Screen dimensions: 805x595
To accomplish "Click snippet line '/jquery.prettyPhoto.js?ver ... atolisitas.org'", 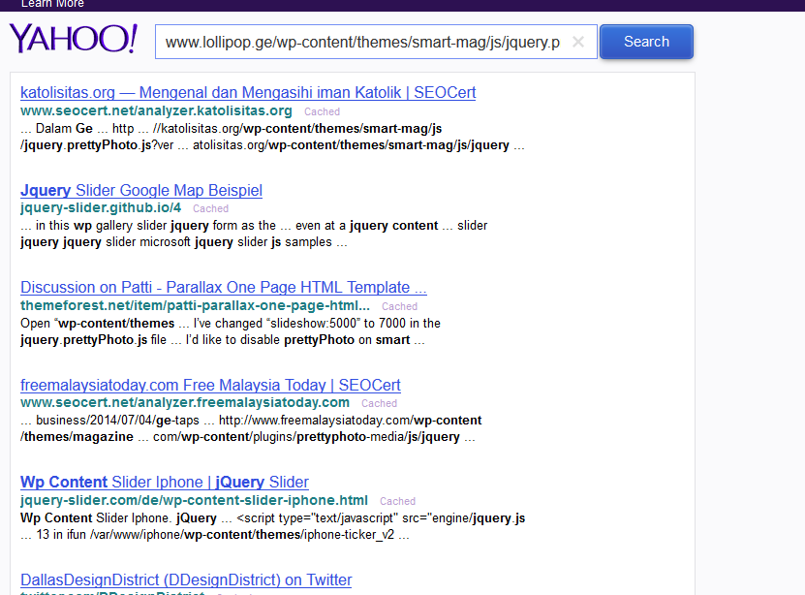I will pyautogui.click(x=272, y=145).
